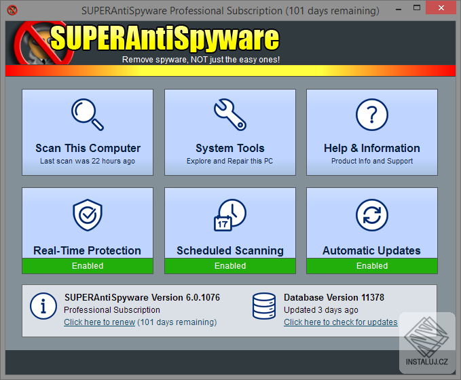The image size is (461, 380).
Task: Toggle Real-Time Protection Enabled status bar
Action: point(88,266)
